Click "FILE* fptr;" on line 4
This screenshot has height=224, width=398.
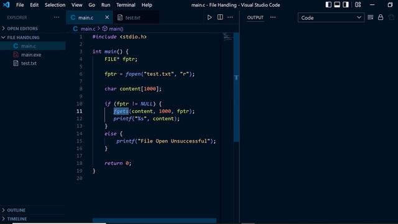tap(121, 59)
